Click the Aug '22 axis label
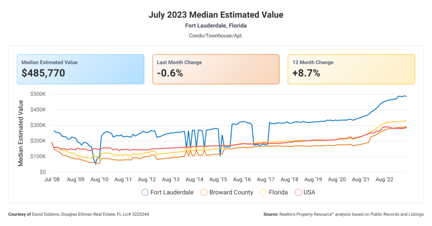432x226 pixels. [x=384, y=180]
